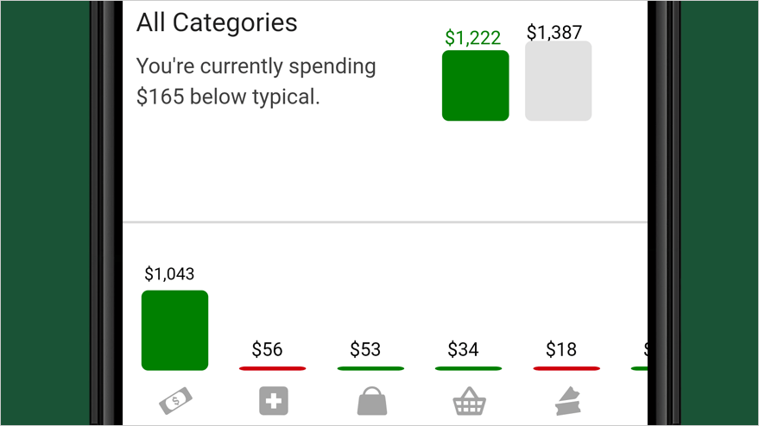Click the green $1,043 category bar
Screen dimensions: 759x426
(x=174, y=330)
